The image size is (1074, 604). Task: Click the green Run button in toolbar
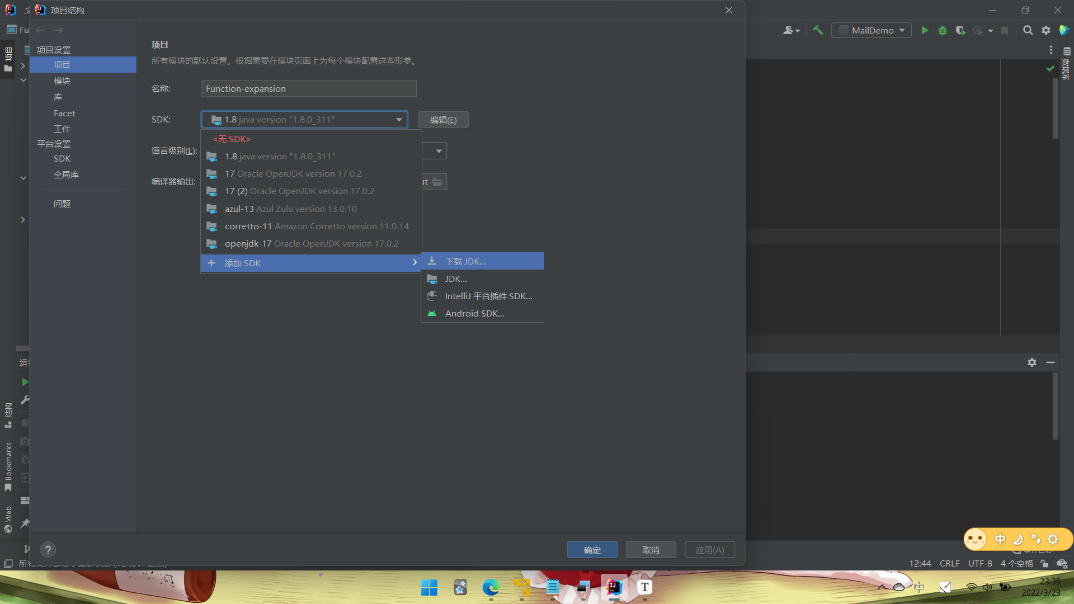[x=925, y=30]
